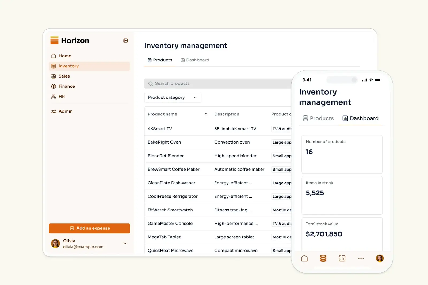Collapse the sidebar with the panel icon

point(125,41)
